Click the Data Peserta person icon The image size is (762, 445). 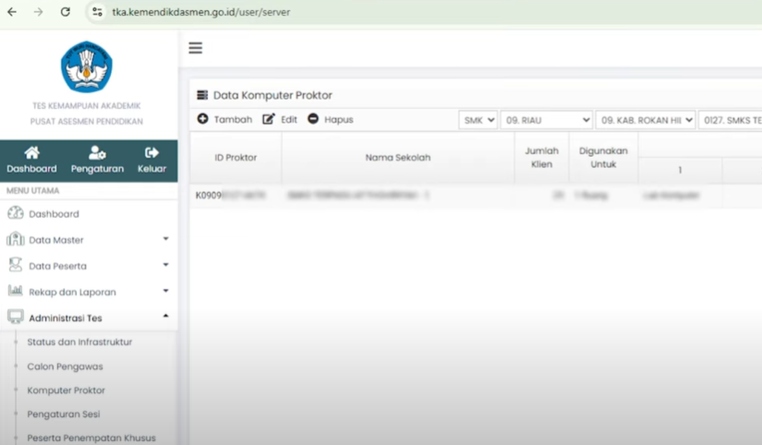[16, 265]
